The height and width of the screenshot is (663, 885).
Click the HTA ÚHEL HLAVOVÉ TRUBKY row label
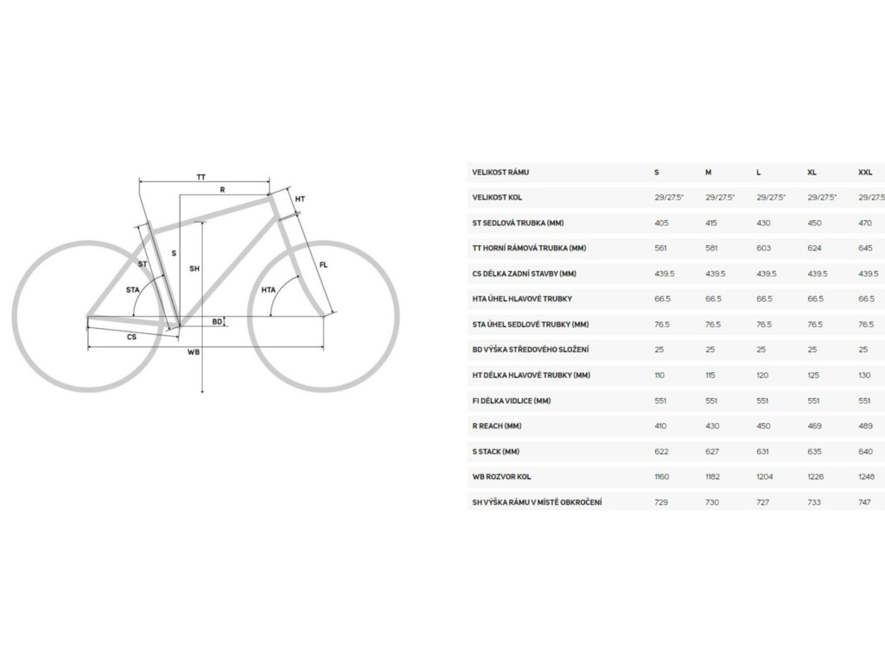[x=521, y=299]
